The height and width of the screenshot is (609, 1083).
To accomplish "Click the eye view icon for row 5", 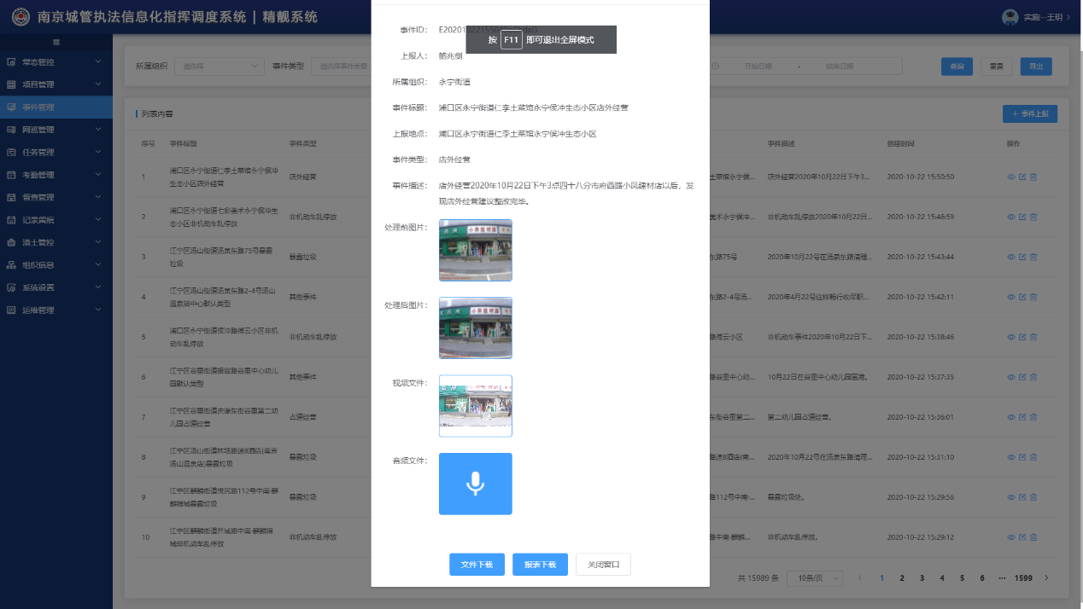I will click(x=1011, y=337).
